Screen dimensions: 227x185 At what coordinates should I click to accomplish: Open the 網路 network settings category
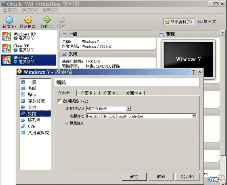(35, 113)
